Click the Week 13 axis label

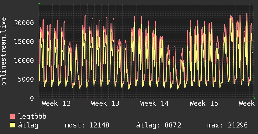[105, 103]
